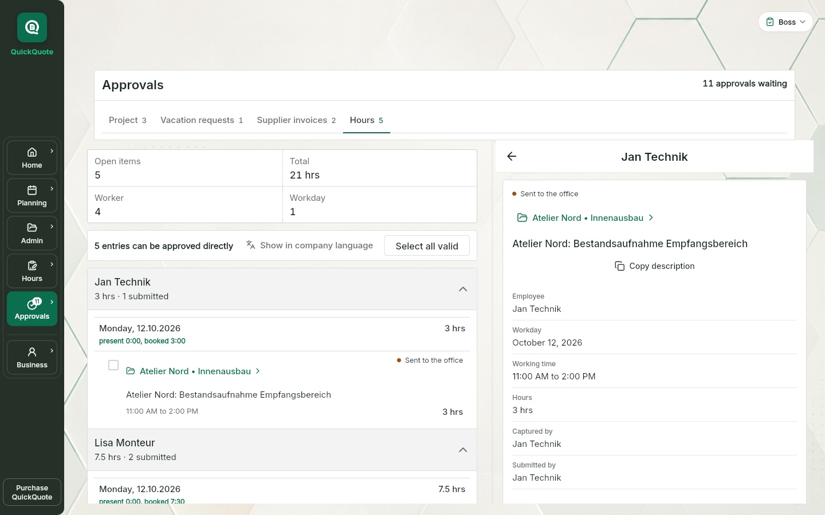Open the Boss account dropdown
The height and width of the screenshot is (515, 825).
pos(785,22)
